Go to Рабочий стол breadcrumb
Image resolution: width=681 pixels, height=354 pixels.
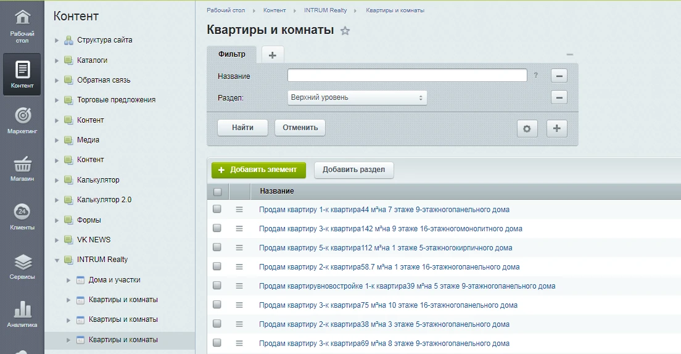pos(225,10)
